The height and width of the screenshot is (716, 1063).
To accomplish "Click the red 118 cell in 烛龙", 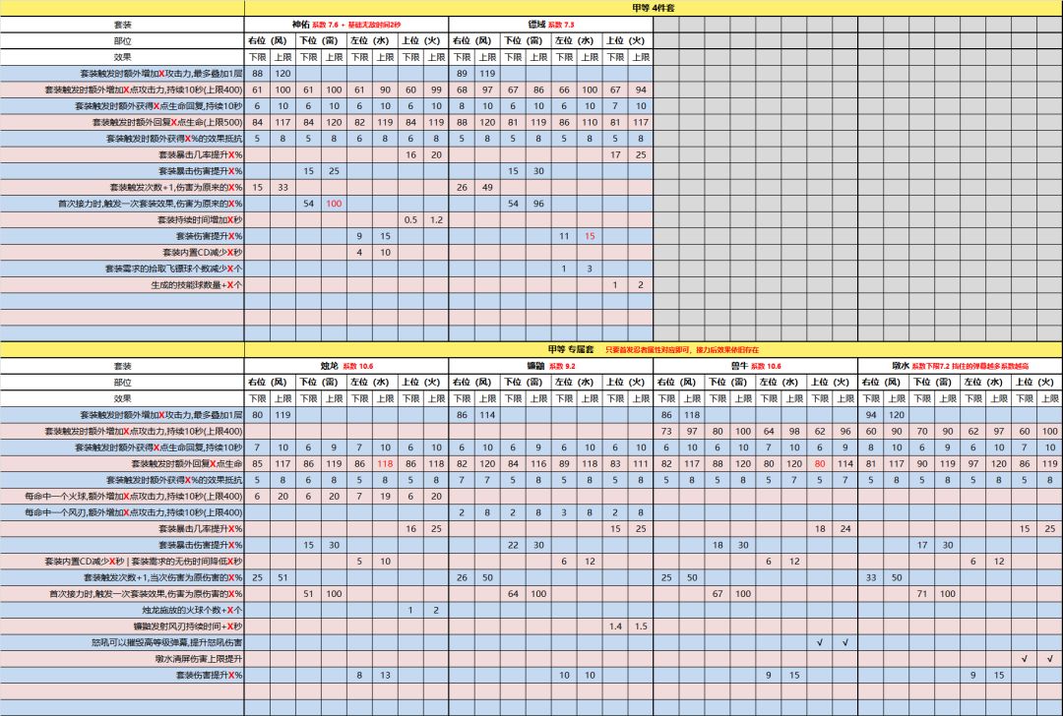I will [385, 464].
